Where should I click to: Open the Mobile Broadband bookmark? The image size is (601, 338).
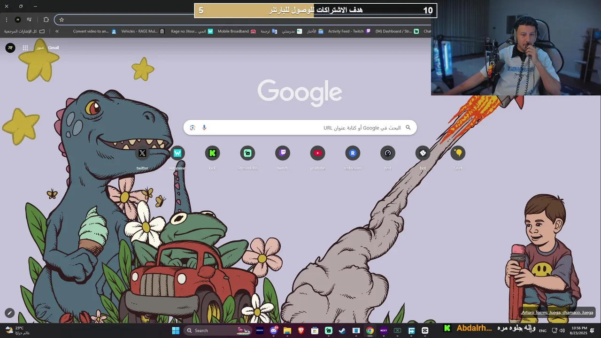pyautogui.click(x=237, y=31)
